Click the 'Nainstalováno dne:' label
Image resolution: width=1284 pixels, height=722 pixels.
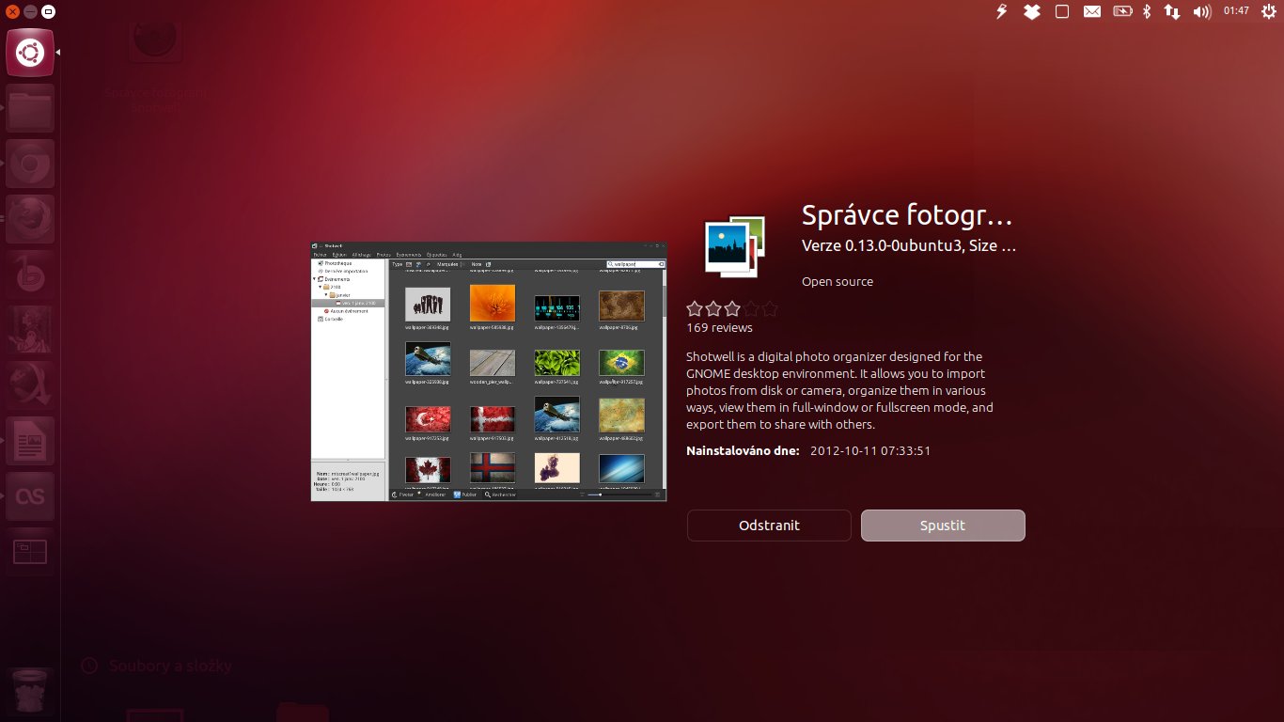743,450
